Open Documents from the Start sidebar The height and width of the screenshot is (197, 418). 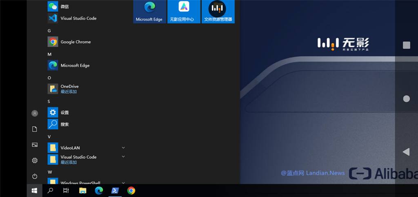[35, 129]
